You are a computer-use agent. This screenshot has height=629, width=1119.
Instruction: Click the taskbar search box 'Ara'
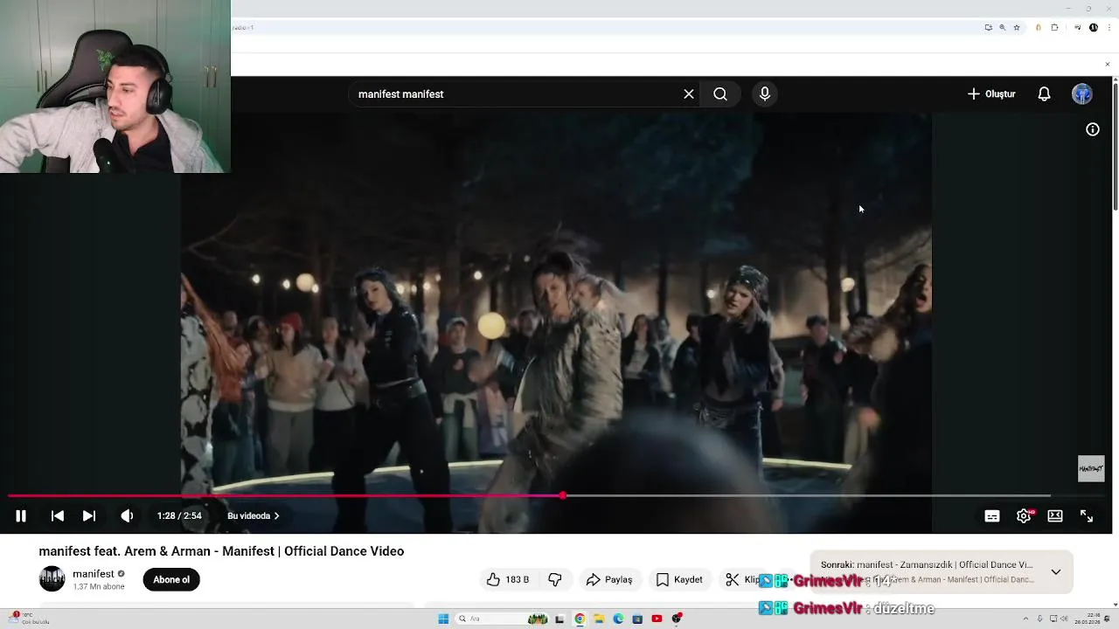502,619
